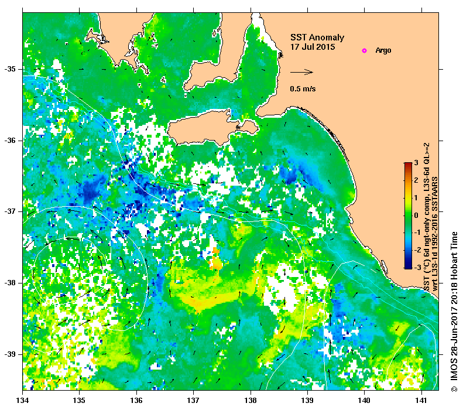This screenshot has width=463, height=410.
Task: Click the latitude axis label '-39'
Action: point(10,354)
